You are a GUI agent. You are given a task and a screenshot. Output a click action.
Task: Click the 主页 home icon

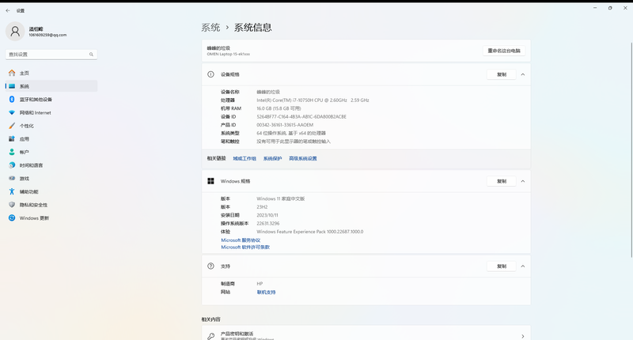(x=11, y=73)
